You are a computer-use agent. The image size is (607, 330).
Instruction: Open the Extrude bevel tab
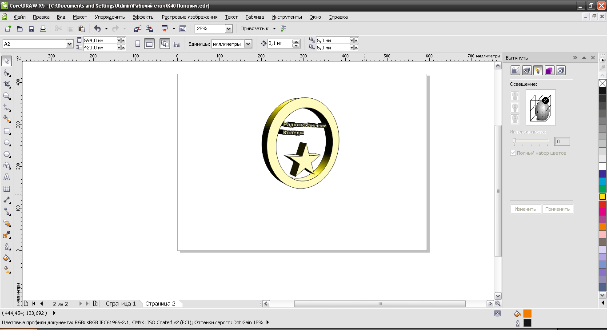561,70
